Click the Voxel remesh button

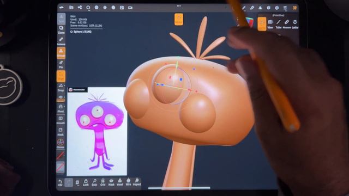pyautogui.click(x=120, y=182)
